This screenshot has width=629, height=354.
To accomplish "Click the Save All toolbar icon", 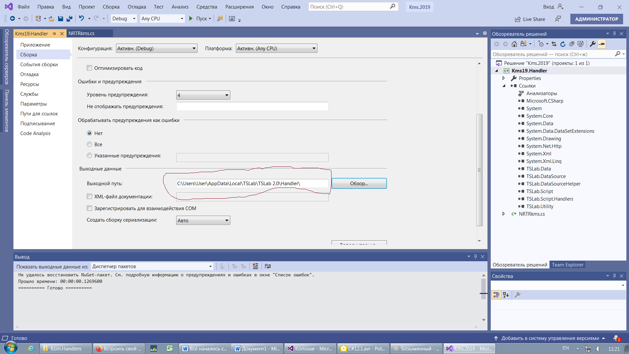I will 69,19.
